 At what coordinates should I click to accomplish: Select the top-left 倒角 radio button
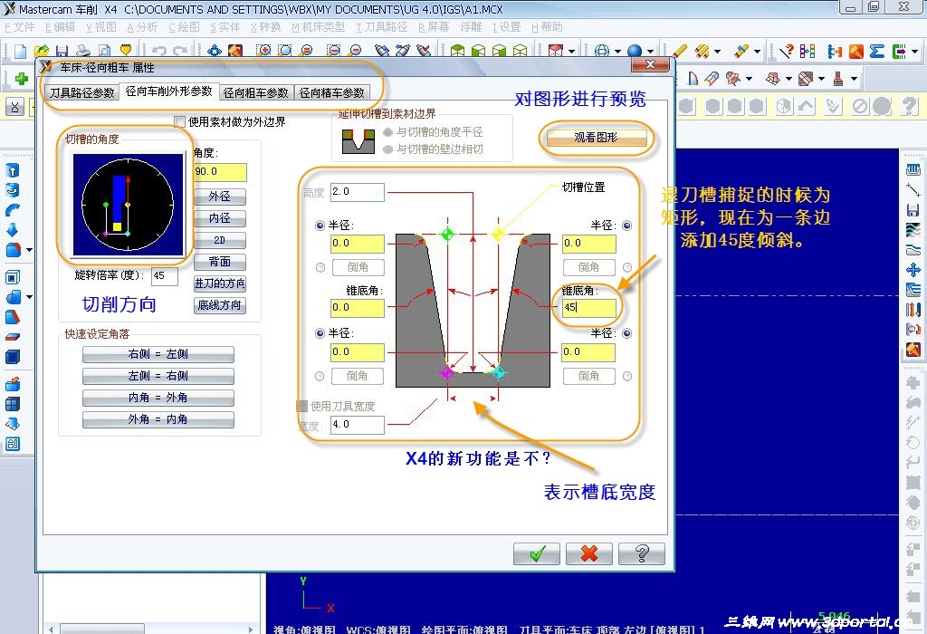tap(320, 267)
